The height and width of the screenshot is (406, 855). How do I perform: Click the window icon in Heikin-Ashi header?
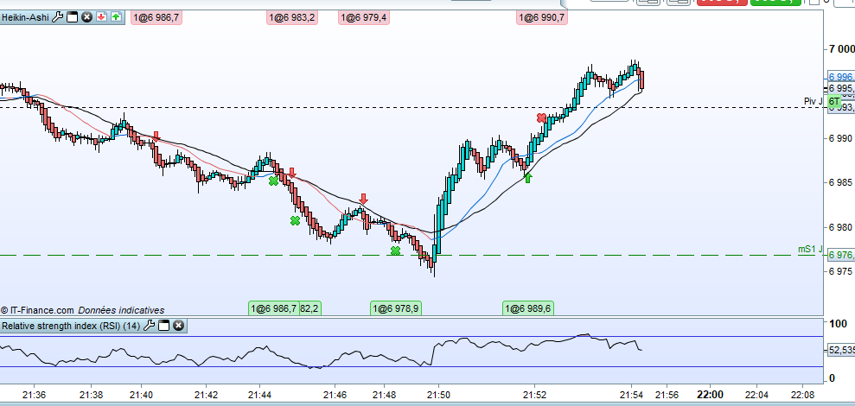click(72, 17)
